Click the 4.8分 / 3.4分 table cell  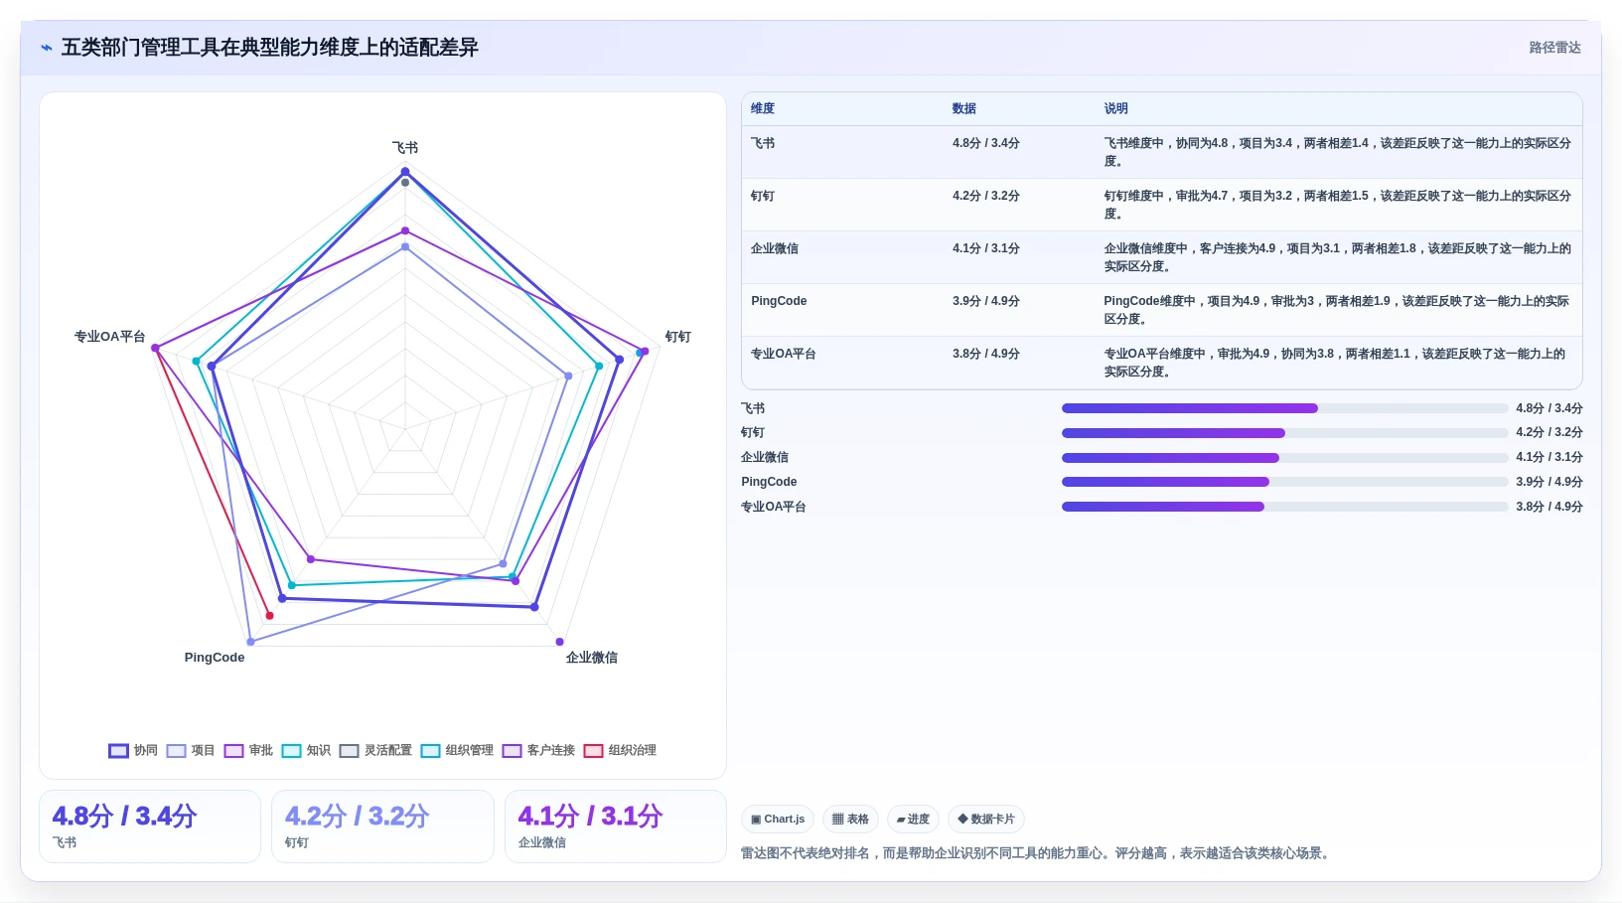(x=986, y=143)
